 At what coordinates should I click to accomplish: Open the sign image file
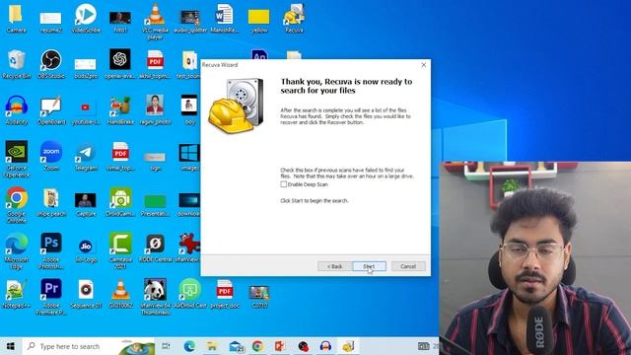pos(155,161)
